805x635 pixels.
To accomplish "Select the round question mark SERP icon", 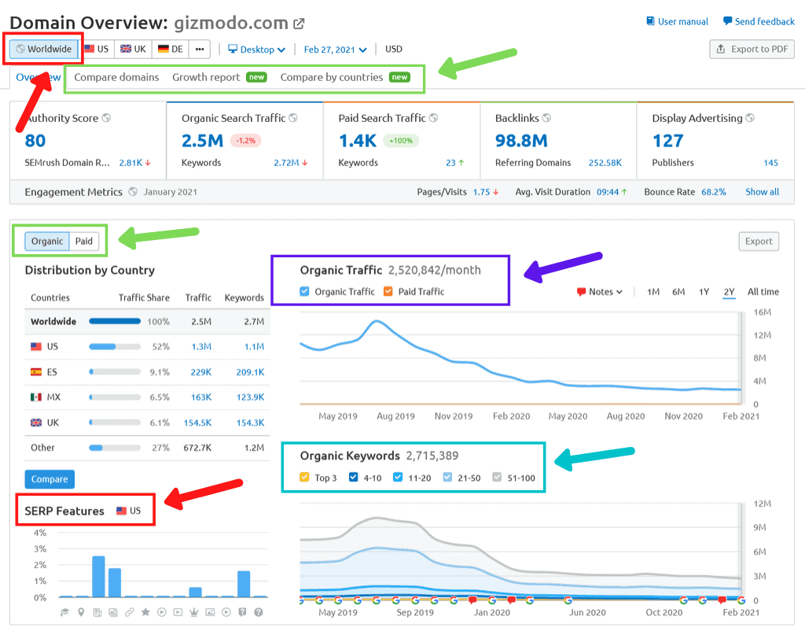I will [259, 612].
